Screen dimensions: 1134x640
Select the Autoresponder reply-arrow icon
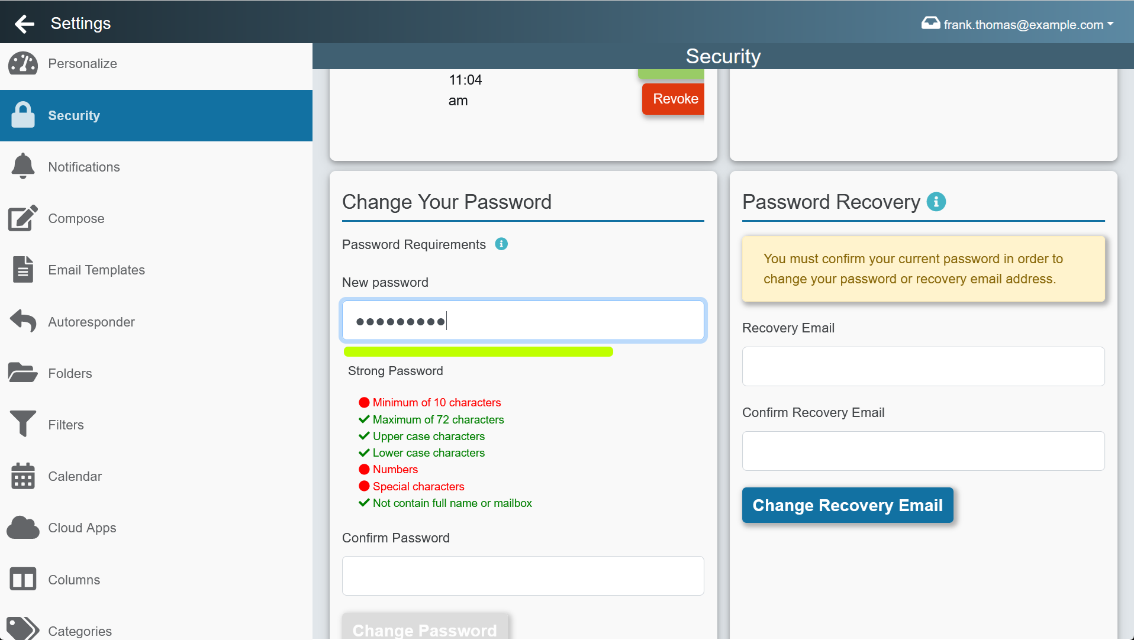[x=22, y=321]
